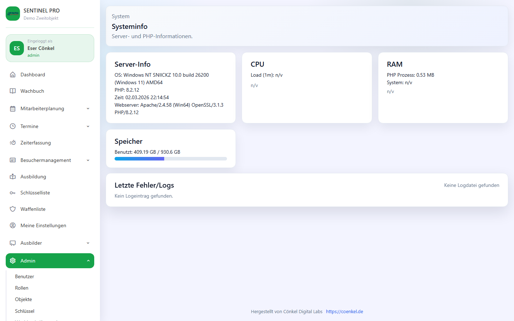The width and height of the screenshot is (514, 321).
Task: Open Meine Einstellungen via the person icon
Action: pyautogui.click(x=12, y=225)
